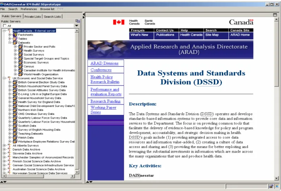
Task: Select the Public Servers tab
Action: [12, 16]
